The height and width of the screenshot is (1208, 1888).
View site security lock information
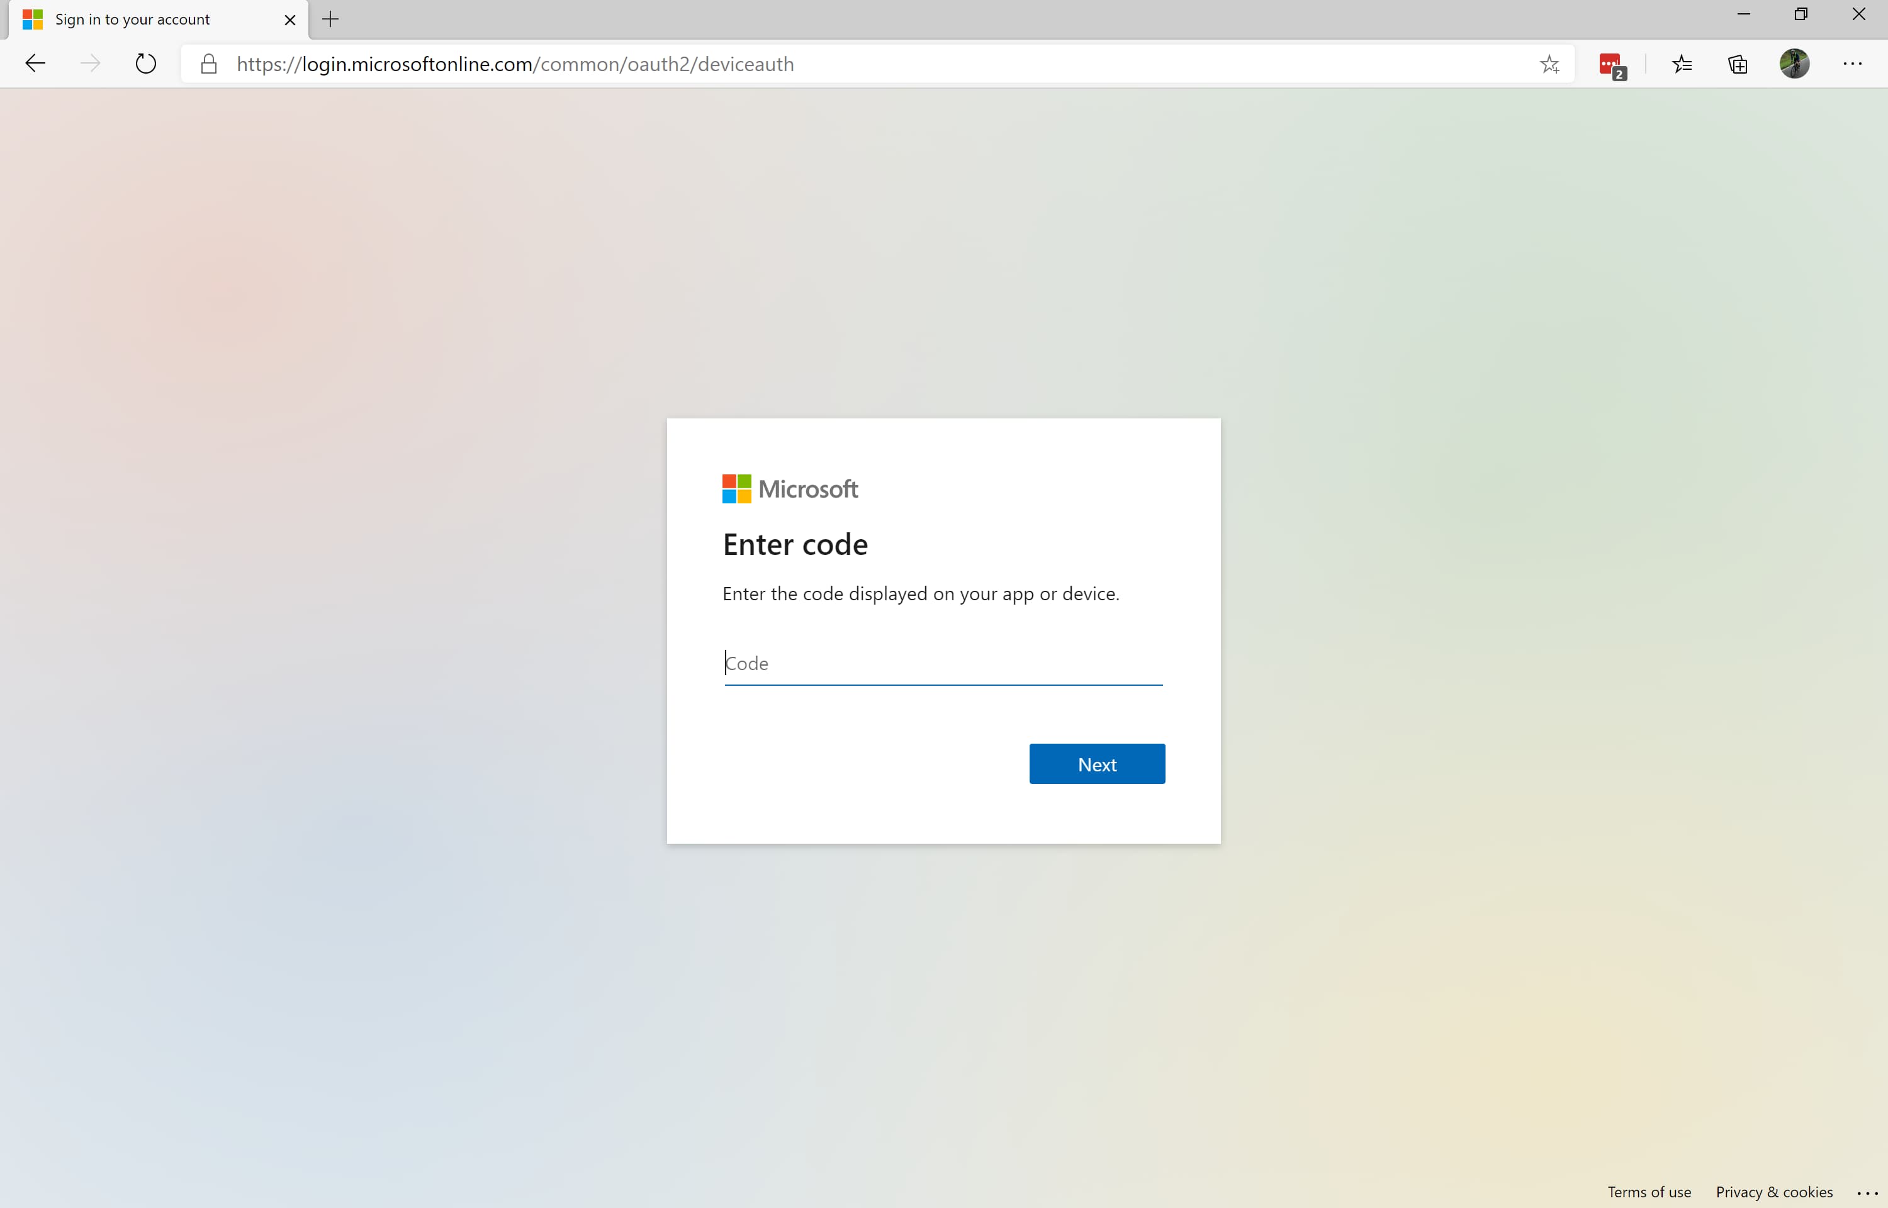click(x=209, y=64)
